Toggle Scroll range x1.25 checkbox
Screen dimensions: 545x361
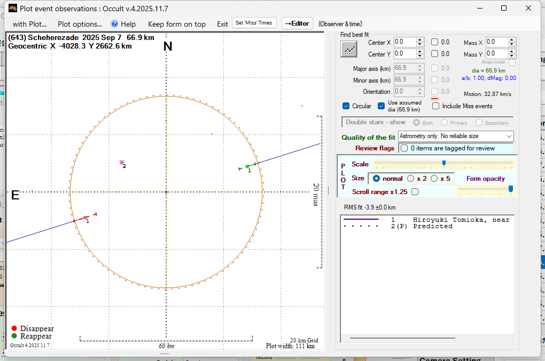click(415, 192)
